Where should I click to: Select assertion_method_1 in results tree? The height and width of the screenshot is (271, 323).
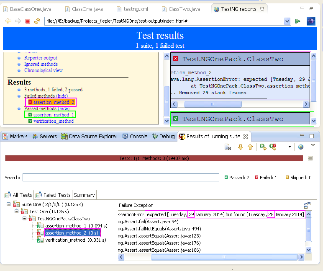(x=72, y=226)
